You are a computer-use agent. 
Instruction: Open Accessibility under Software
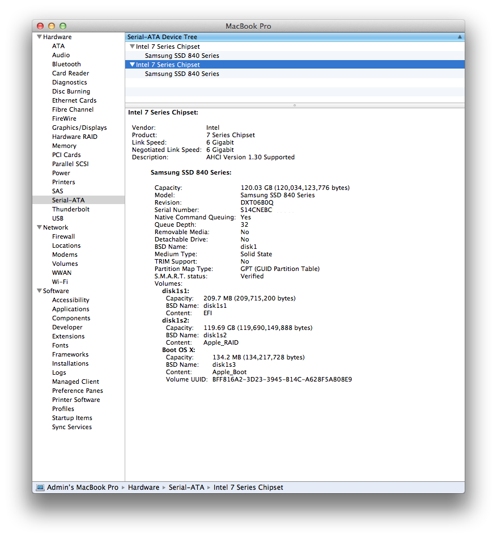click(71, 300)
